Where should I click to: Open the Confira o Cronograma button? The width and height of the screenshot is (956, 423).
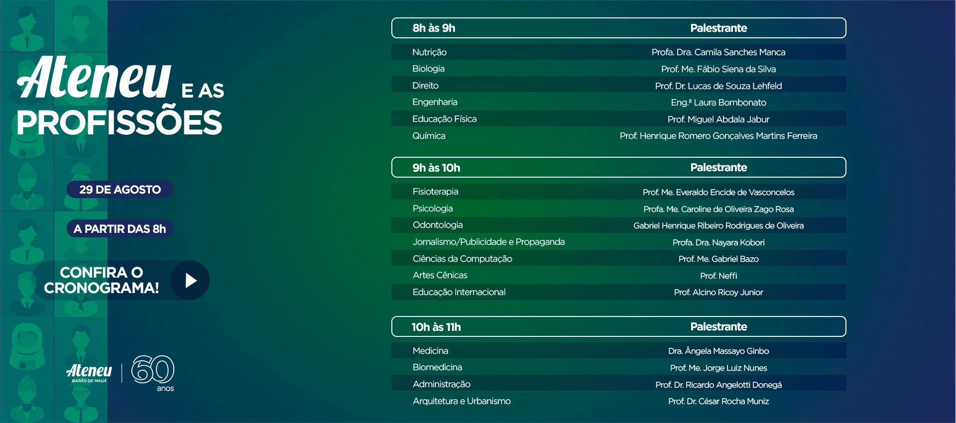click(x=121, y=280)
